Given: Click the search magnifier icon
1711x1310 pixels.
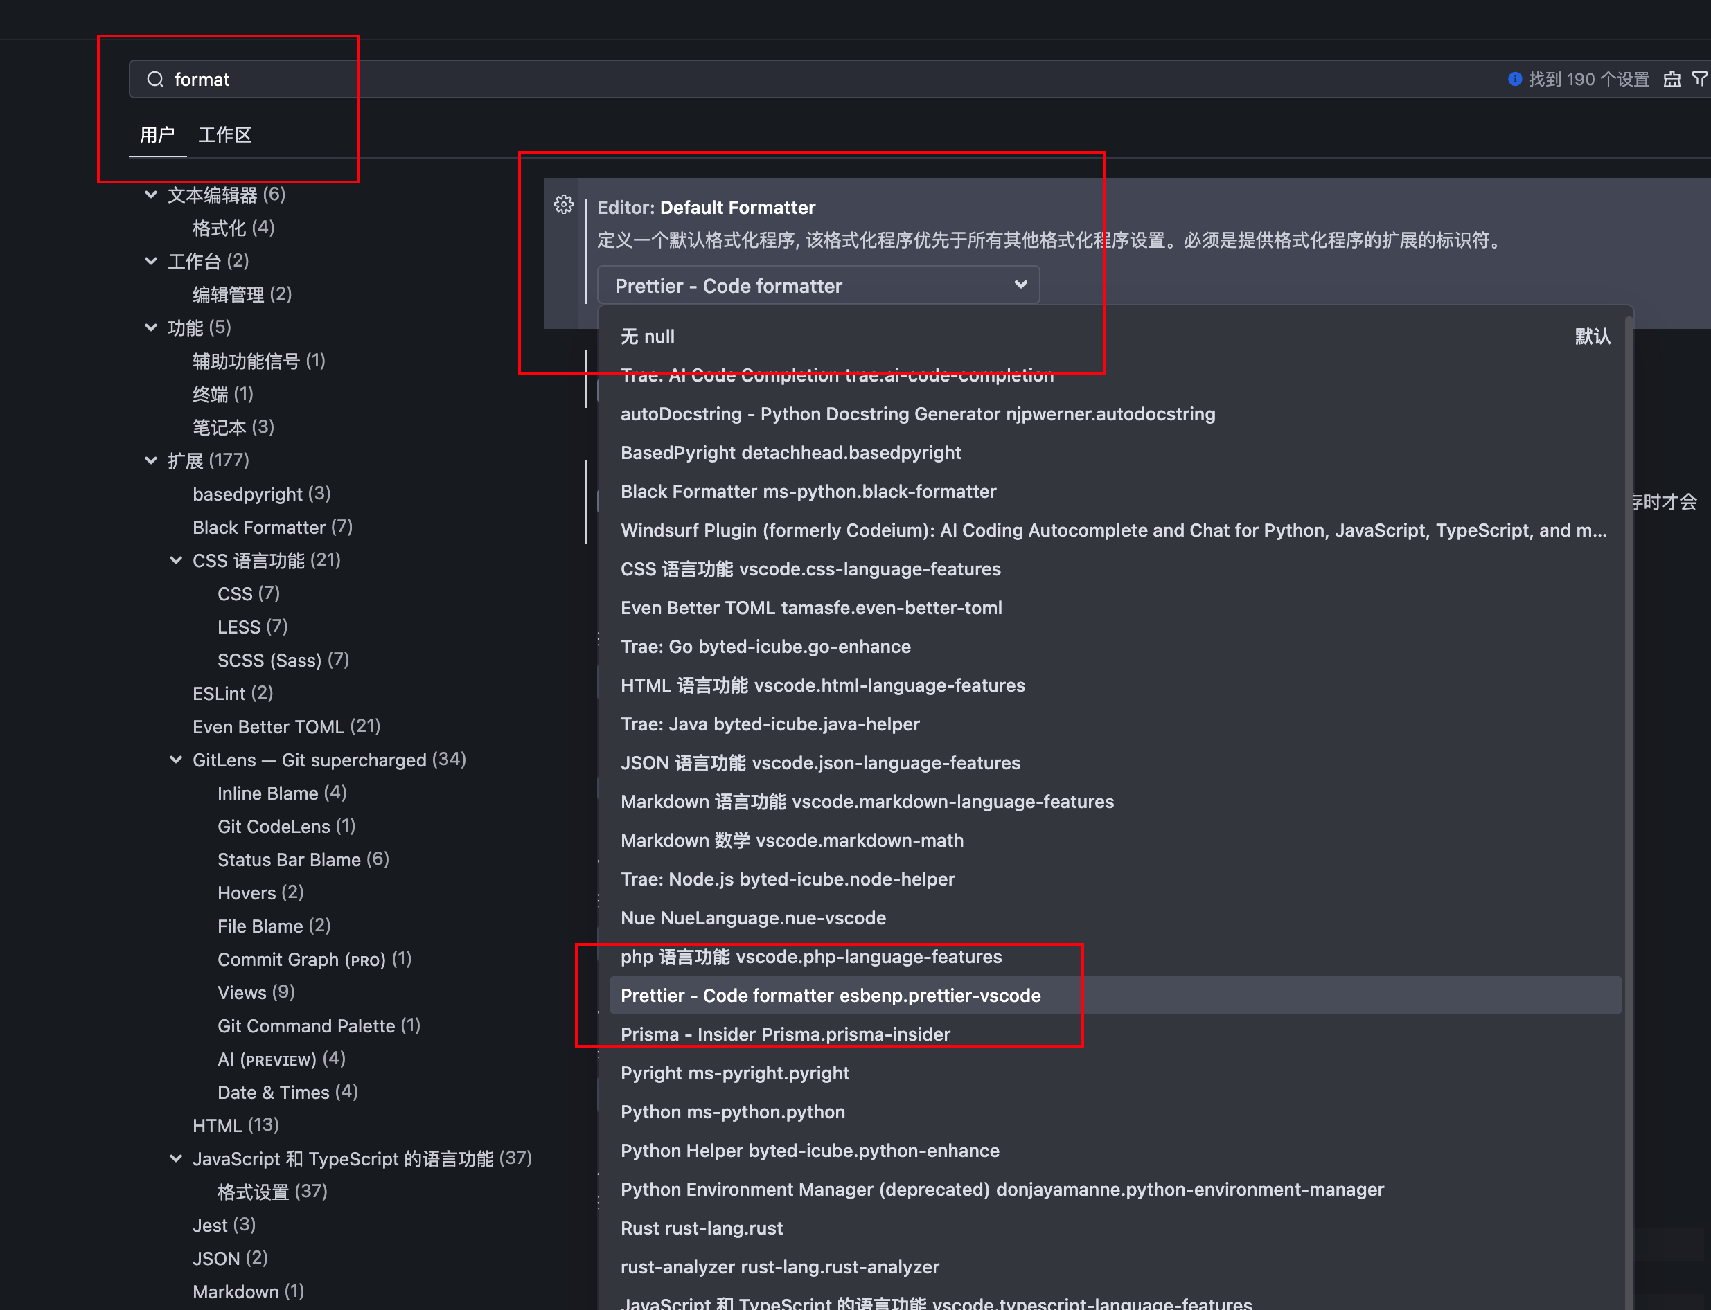Looking at the screenshot, I should click(155, 80).
